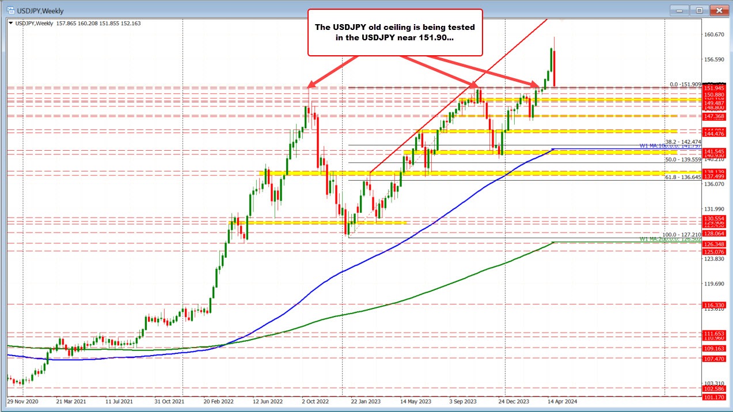Click the 102.586 red price label

714,389
